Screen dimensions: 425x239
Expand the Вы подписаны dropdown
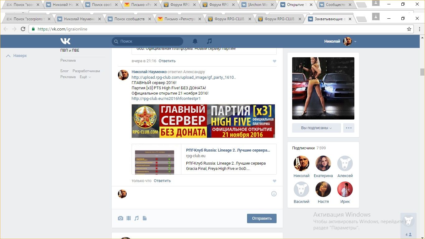pos(316,128)
